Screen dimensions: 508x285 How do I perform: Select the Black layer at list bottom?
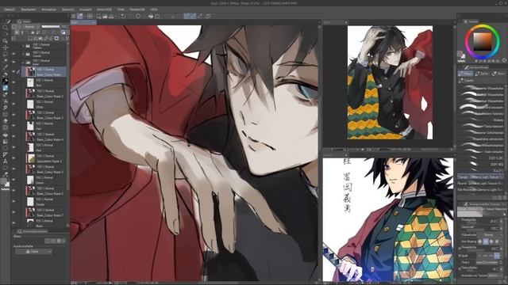coord(46,223)
